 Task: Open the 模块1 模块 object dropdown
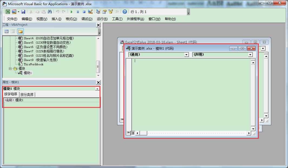tap(97, 89)
